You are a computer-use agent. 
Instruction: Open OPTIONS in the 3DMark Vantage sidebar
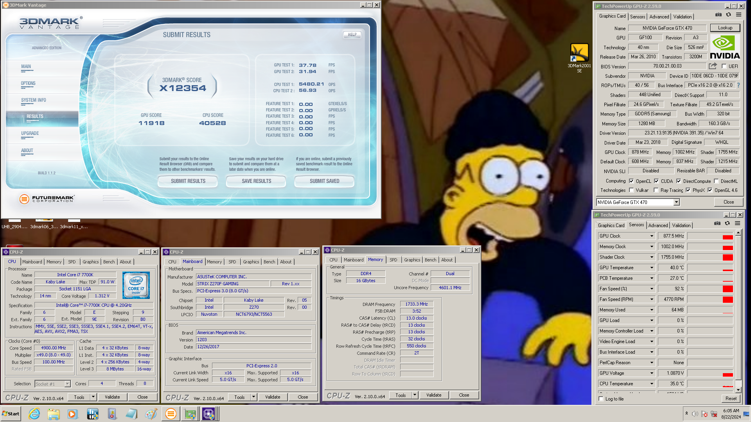28,83
